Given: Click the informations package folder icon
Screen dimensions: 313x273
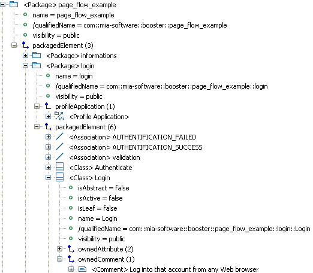Looking at the screenshot, I should [x=37, y=55].
